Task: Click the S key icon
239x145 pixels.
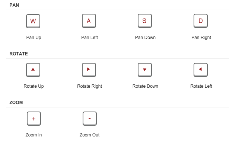Action: (x=145, y=21)
